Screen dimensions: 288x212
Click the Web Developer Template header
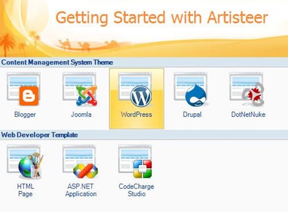[40, 135]
